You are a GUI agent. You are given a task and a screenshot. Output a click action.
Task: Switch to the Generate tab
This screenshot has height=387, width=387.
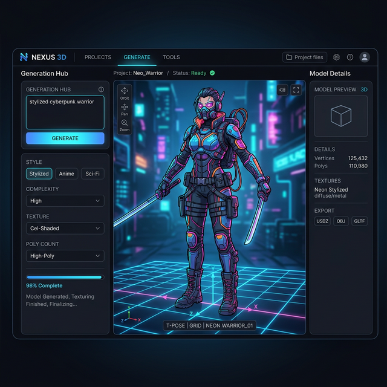tap(137, 57)
